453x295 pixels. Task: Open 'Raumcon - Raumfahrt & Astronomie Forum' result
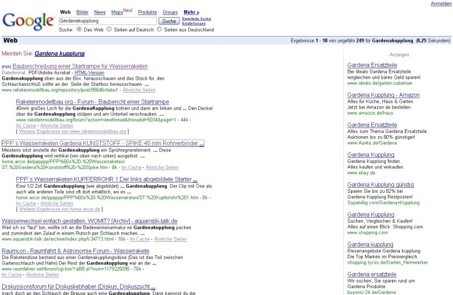tap(75, 251)
